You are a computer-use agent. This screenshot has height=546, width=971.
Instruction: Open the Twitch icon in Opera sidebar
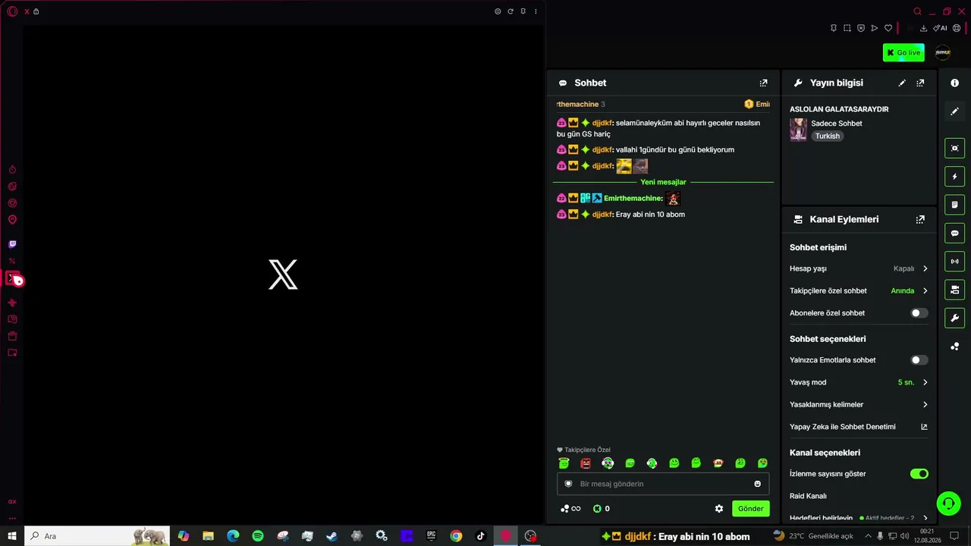tap(12, 244)
